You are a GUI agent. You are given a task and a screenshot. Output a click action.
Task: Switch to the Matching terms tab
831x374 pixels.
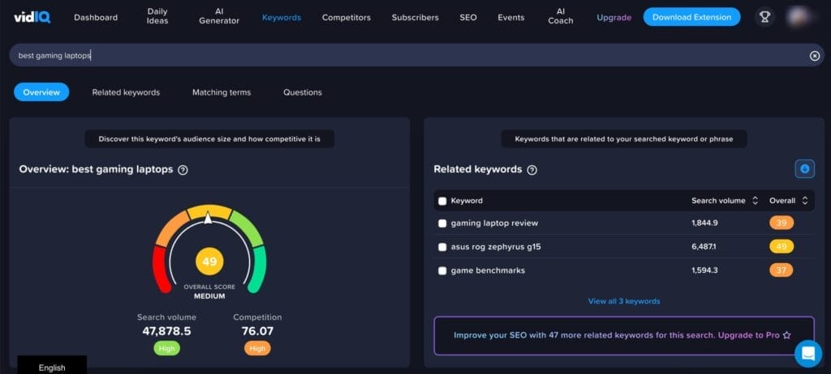[222, 92]
